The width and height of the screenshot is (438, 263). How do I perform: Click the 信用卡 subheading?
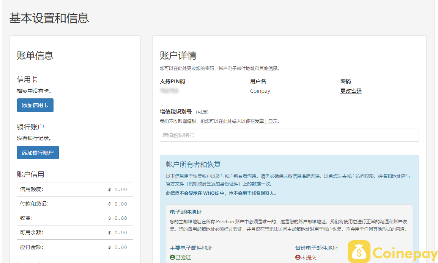coord(27,79)
